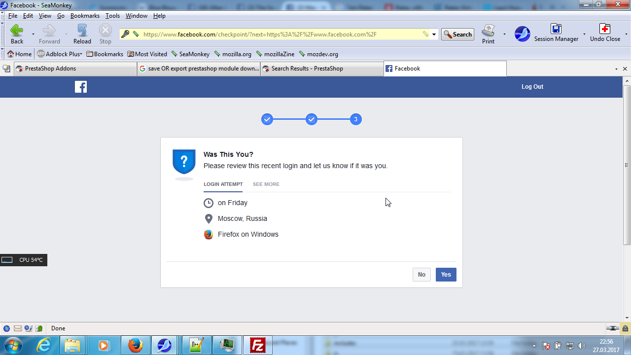Click the blue question-mark shield icon
The height and width of the screenshot is (355, 631).
tap(184, 162)
